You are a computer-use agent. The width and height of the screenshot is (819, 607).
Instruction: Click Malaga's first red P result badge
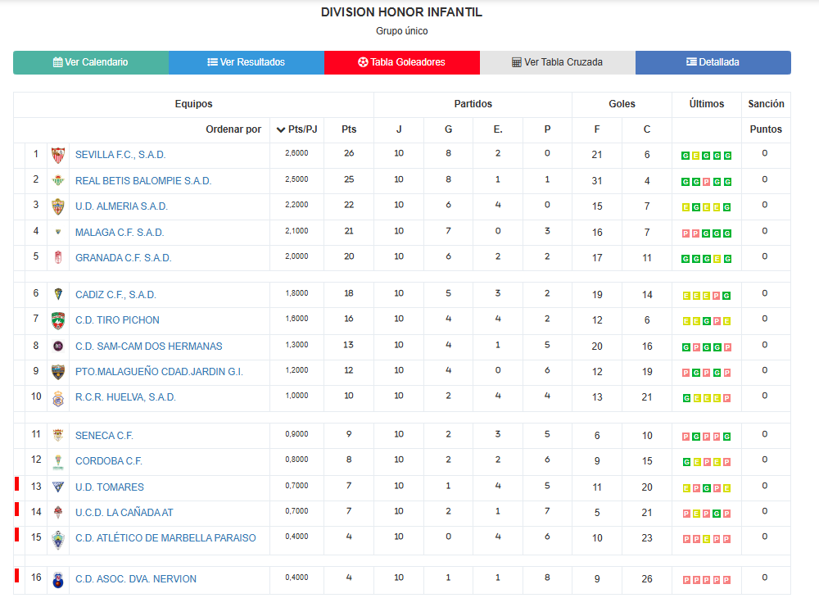[686, 233]
